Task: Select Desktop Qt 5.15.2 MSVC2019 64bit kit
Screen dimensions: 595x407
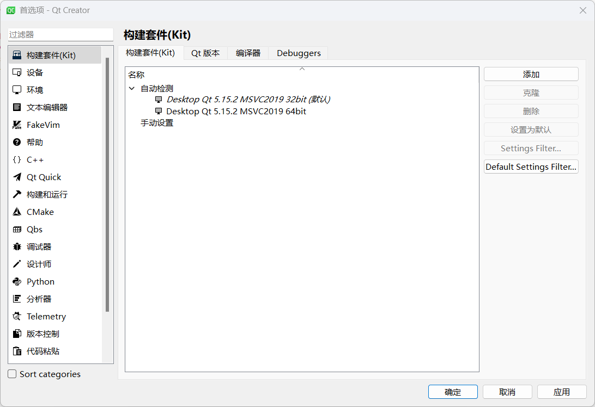Action: (x=236, y=111)
